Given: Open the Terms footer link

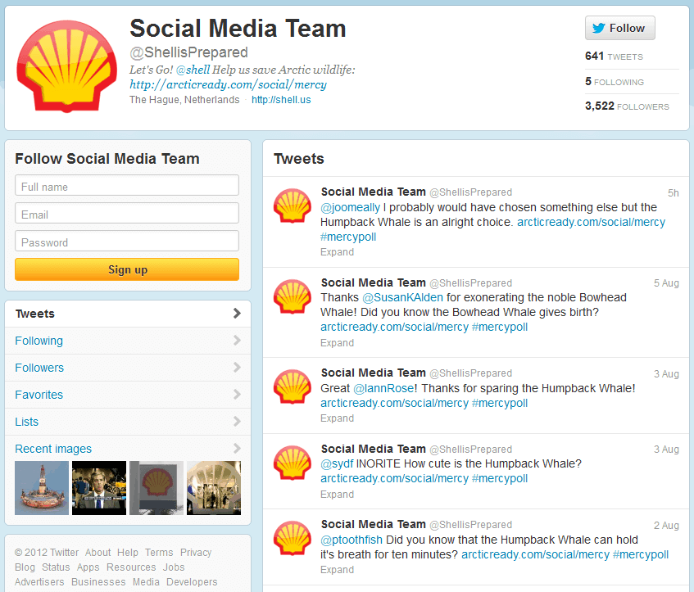Looking at the screenshot, I should pos(159,553).
